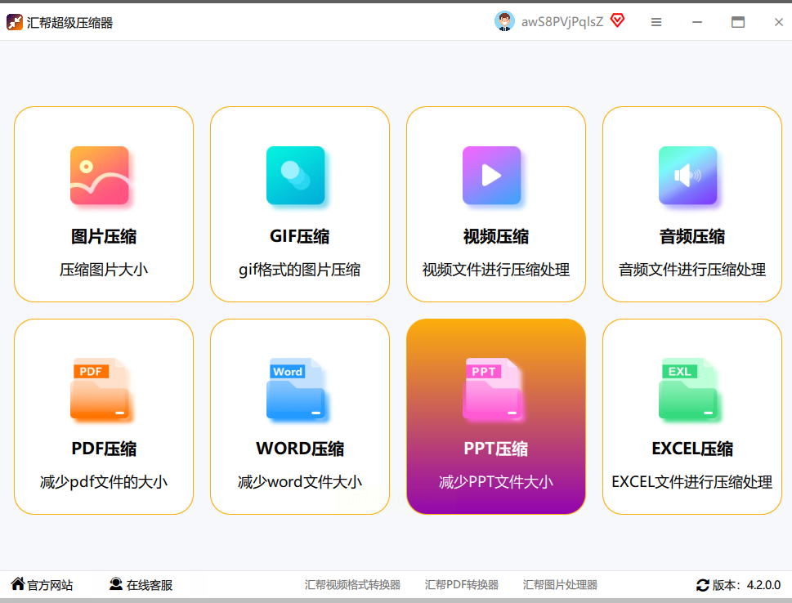
Task: Click the blue Word folder icon
Action: point(296,389)
